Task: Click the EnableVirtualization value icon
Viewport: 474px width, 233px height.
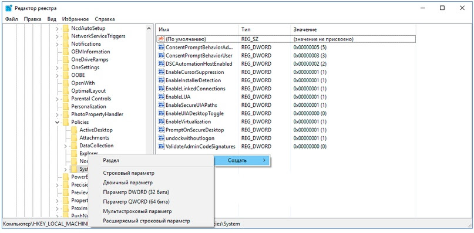Action: pyautogui.click(x=161, y=122)
